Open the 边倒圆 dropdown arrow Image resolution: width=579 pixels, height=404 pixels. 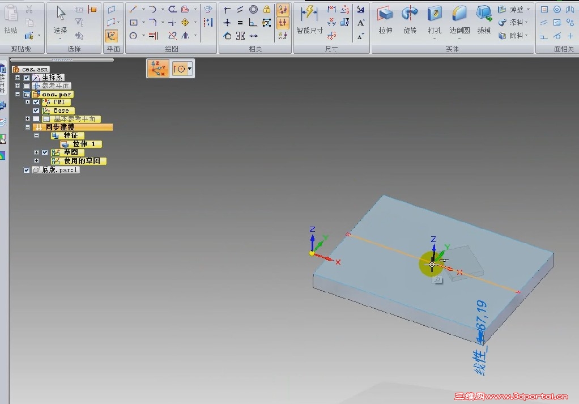click(459, 39)
